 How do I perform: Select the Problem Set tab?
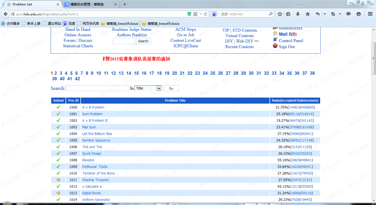pos(33,4)
